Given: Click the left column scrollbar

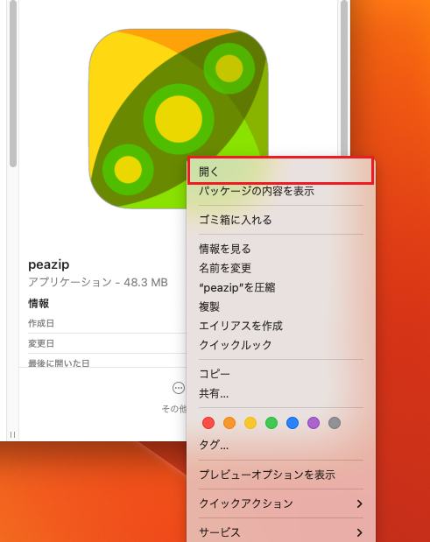Looking at the screenshot, I should [x=13, y=84].
